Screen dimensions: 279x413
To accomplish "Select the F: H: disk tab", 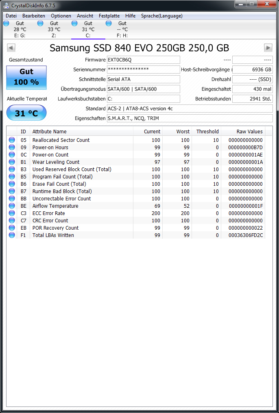I will [122, 29].
